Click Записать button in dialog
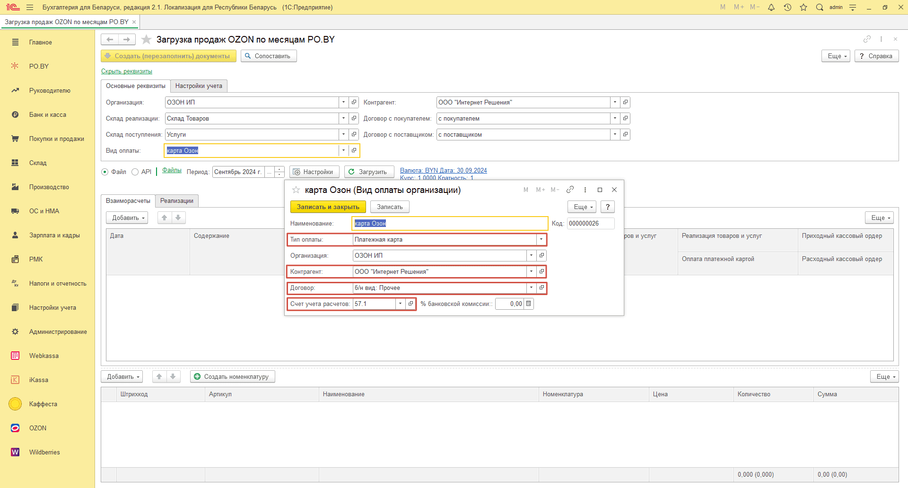This screenshot has height=488, width=908. pyautogui.click(x=390, y=207)
